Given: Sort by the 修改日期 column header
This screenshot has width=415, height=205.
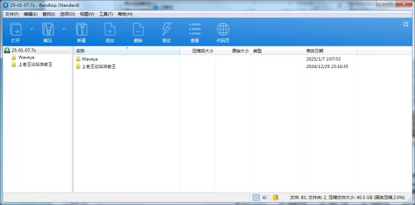Looking at the screenshot, I should click(x=330, y=51).
